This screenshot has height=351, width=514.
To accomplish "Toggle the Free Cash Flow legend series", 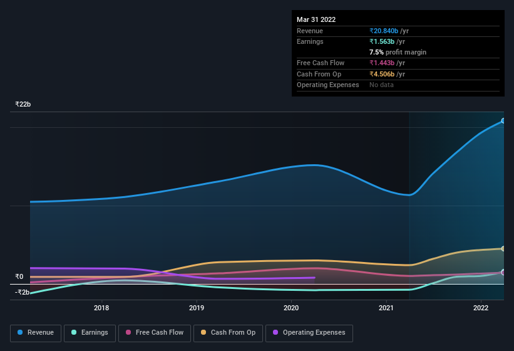I will click(155, 333).
